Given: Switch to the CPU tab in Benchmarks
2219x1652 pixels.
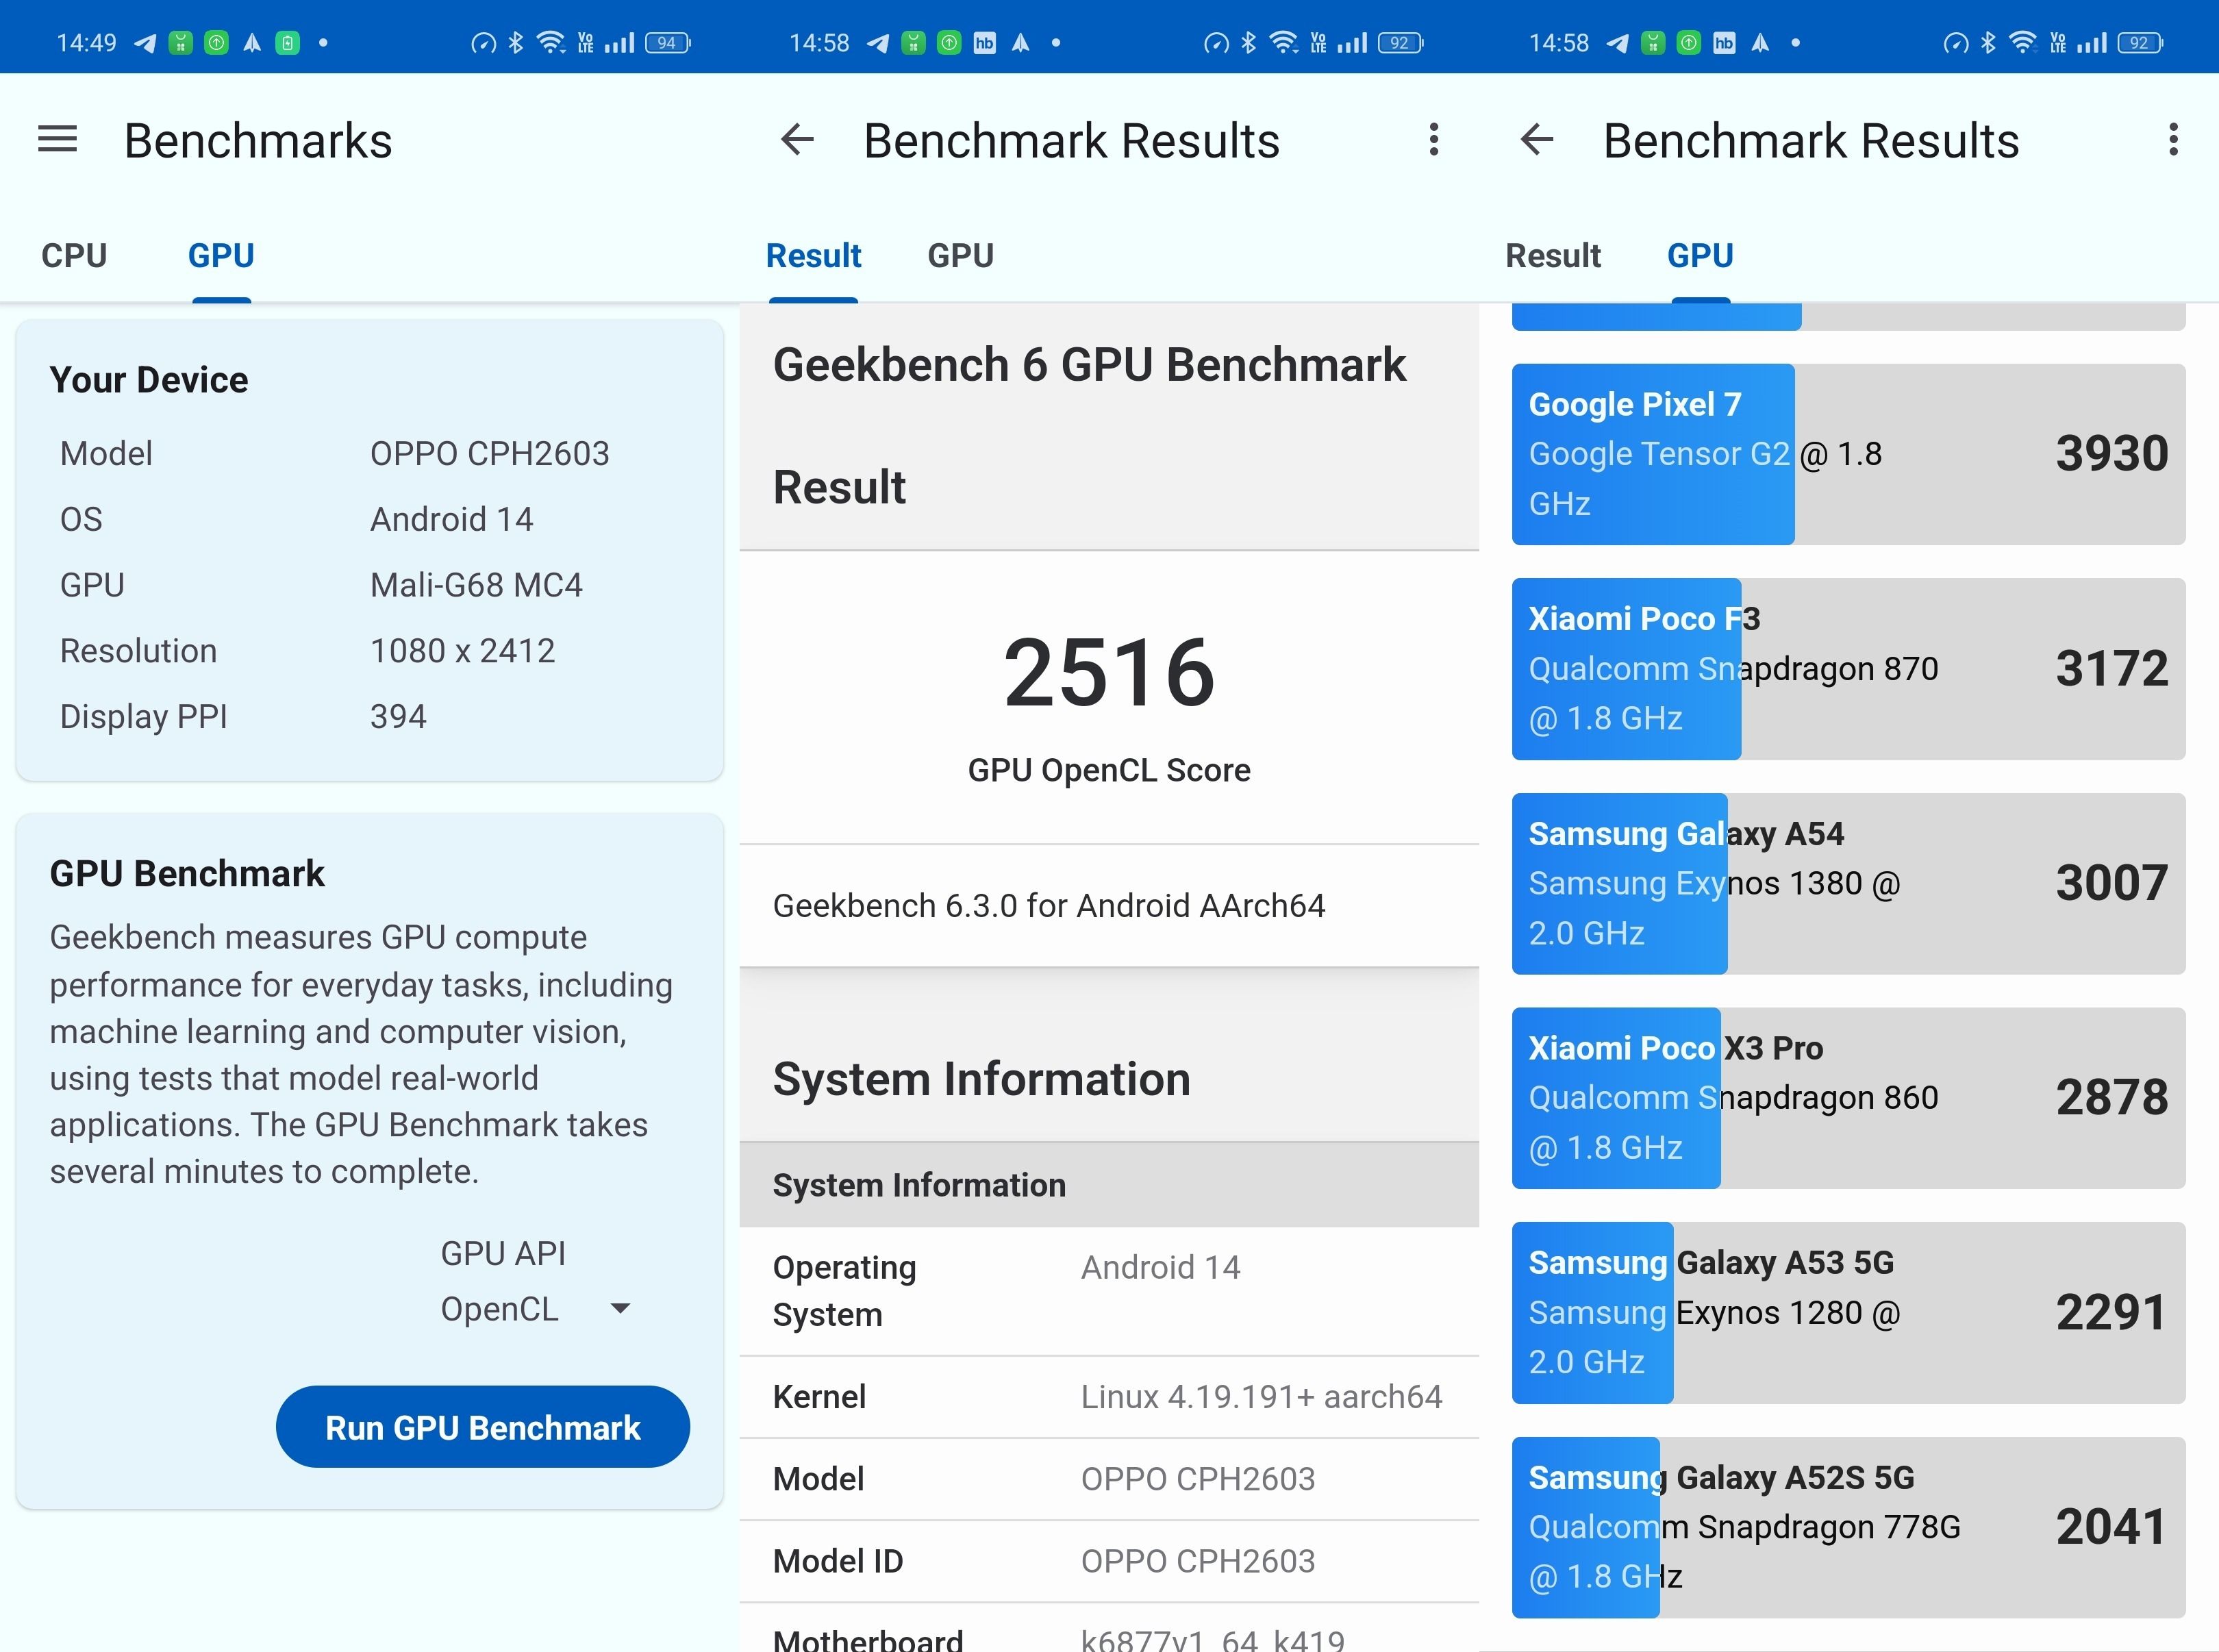Looking at the screenshot, I should point(74,256).
